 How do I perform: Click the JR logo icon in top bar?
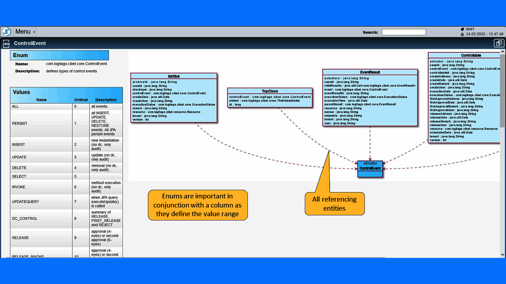click(x=6, y=32)
